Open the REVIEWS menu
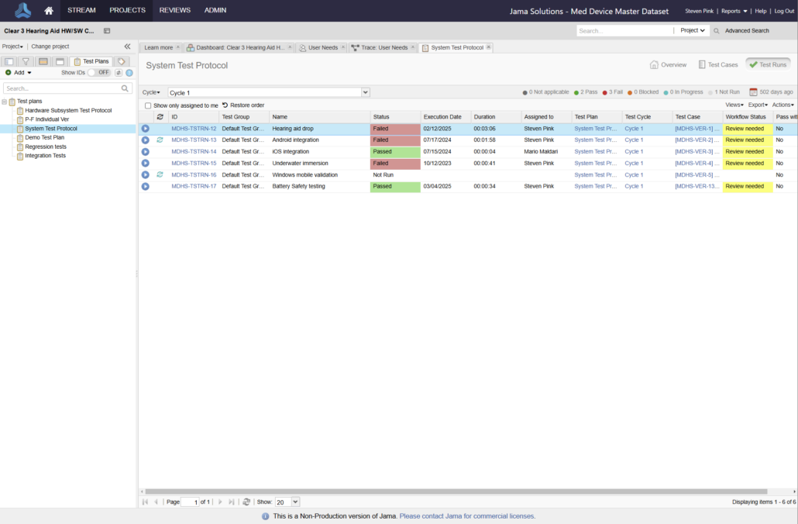This screenshot has width=798, height=524. coord(174,10)
